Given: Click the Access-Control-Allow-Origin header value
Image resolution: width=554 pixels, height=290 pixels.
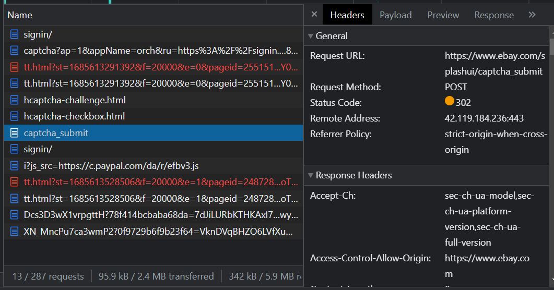Looking at the screenshot, I should [x=487, y=266].
